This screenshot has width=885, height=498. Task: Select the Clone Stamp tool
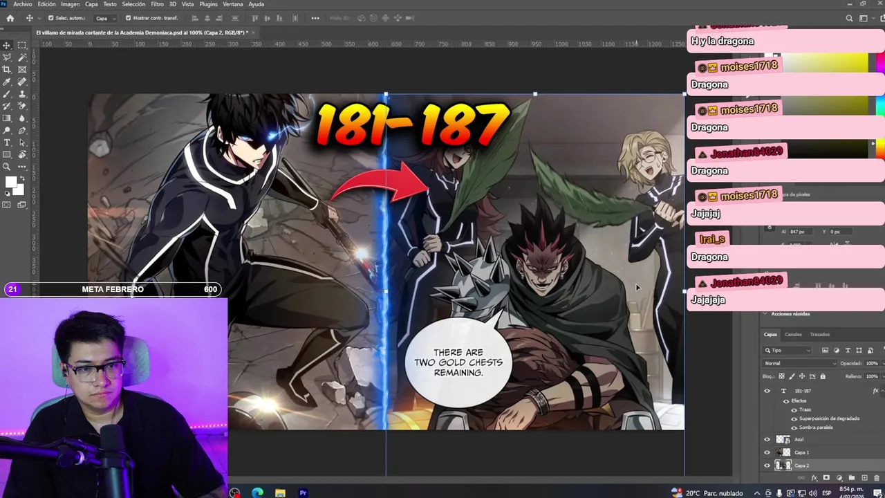click(x=22, y=94)
